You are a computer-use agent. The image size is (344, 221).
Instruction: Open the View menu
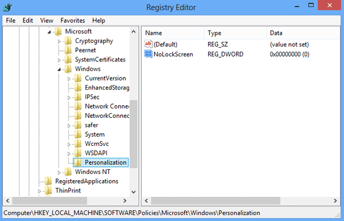[46, 21]
